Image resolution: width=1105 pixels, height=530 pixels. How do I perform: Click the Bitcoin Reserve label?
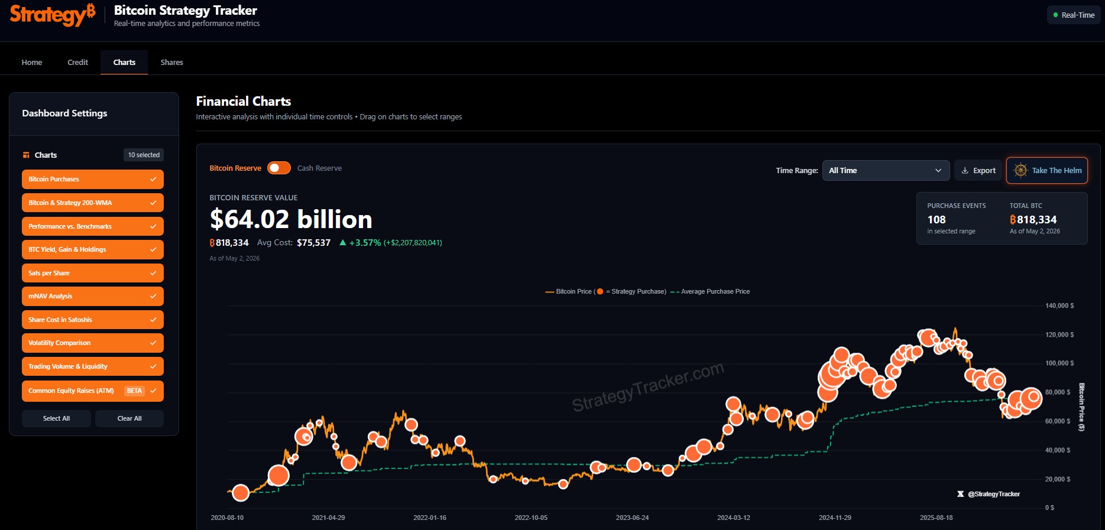point(235,168)
